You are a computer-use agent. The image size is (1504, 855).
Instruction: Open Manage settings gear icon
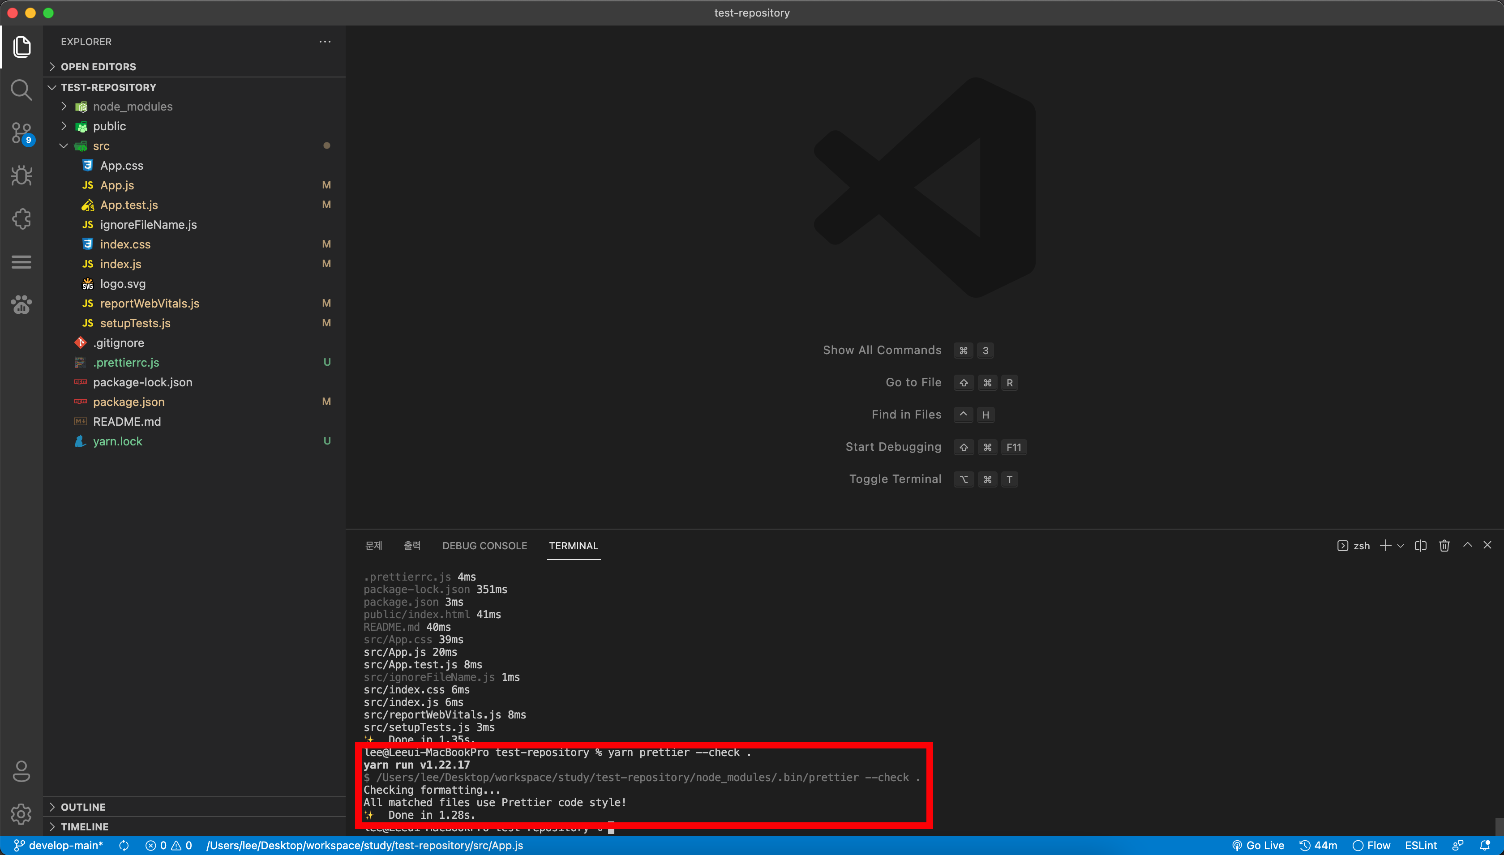21,814
